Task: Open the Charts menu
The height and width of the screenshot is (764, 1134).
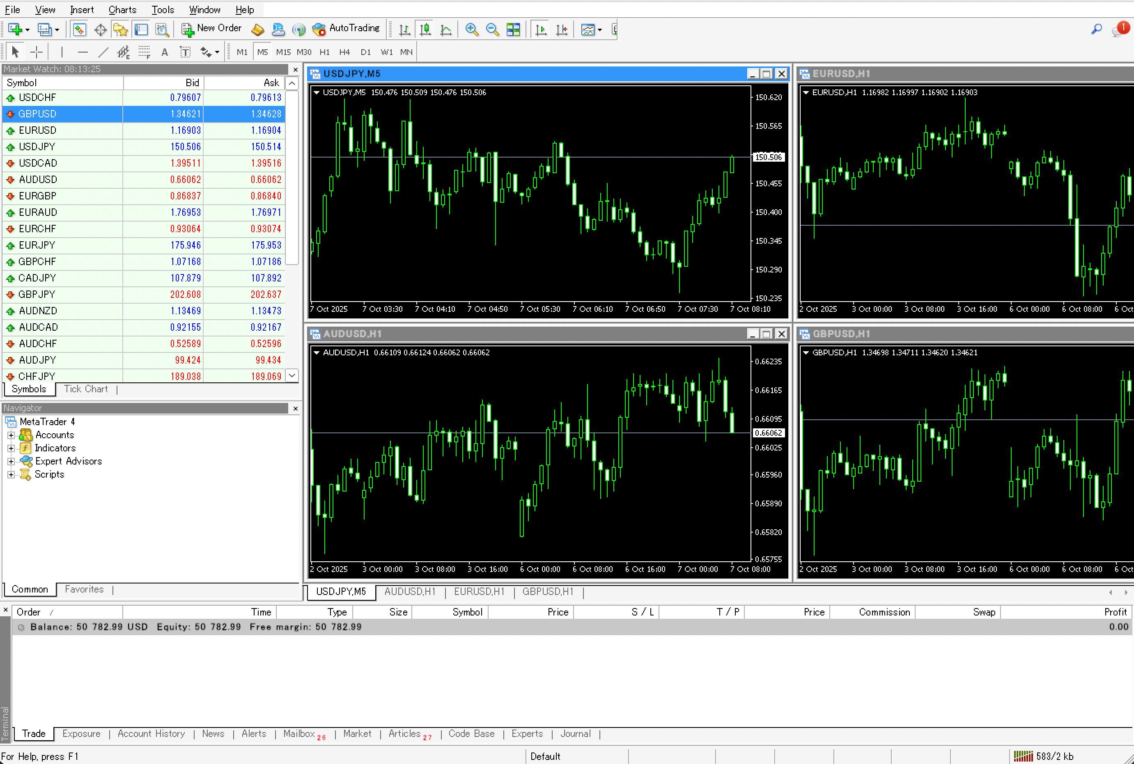Action: 122,10
